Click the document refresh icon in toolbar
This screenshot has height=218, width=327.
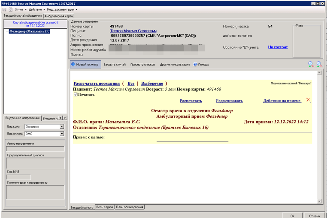[x=11, y=9]
